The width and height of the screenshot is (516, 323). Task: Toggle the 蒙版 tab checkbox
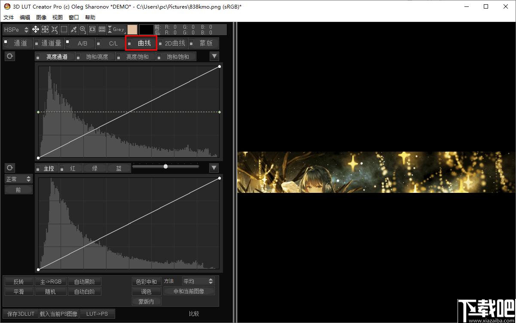[191, 43]
